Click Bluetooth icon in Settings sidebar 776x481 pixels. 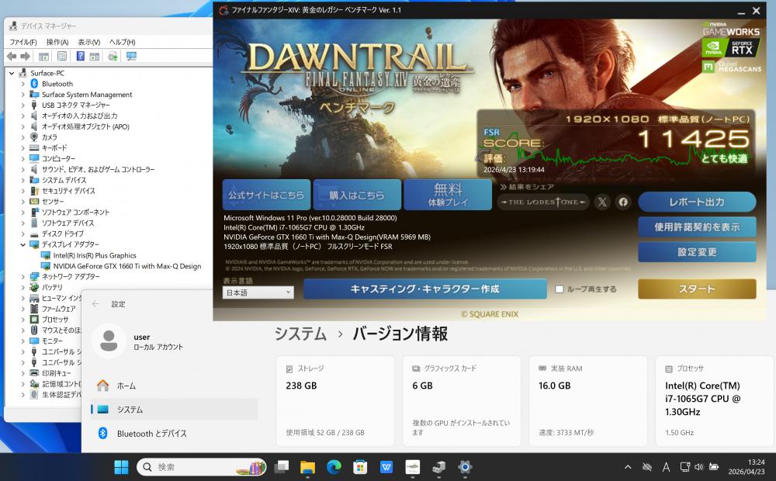(103, 434)
